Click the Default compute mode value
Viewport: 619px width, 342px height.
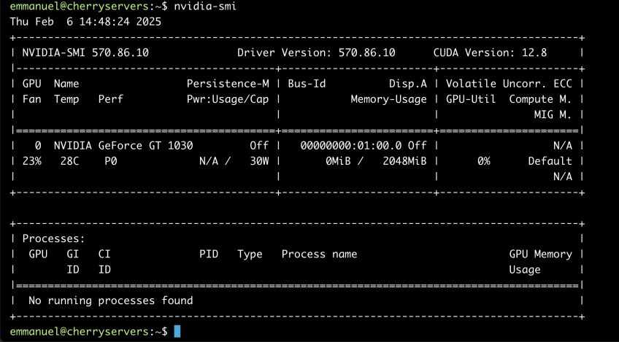pos(550,160)
